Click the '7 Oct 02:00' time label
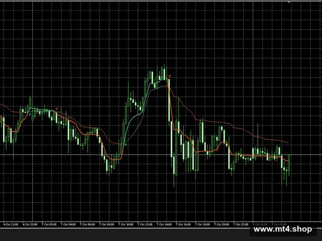Image resolution: width=322 pixels, height=241 pixels. (x=49, y=224)
